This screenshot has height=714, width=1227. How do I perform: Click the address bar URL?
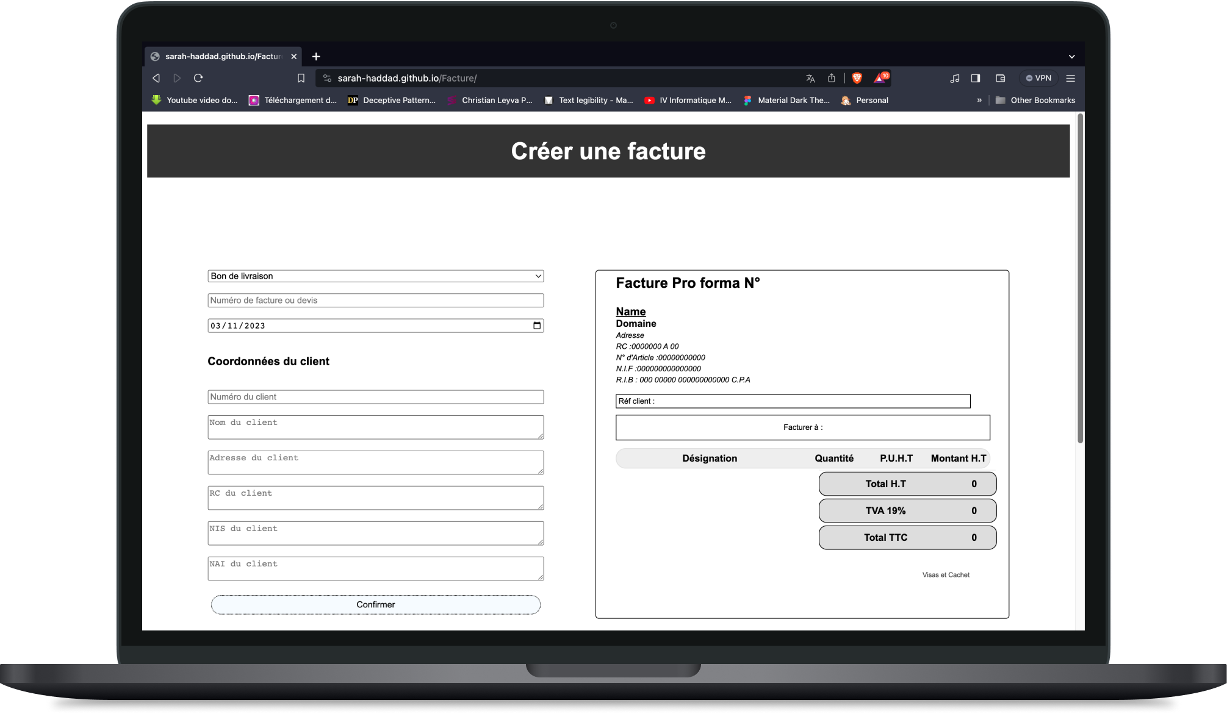coord(407,78)
